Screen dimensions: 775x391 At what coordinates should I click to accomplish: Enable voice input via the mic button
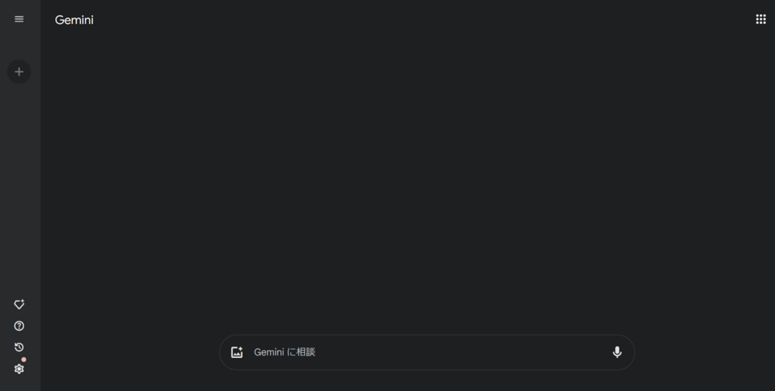[x=617, y=352]
